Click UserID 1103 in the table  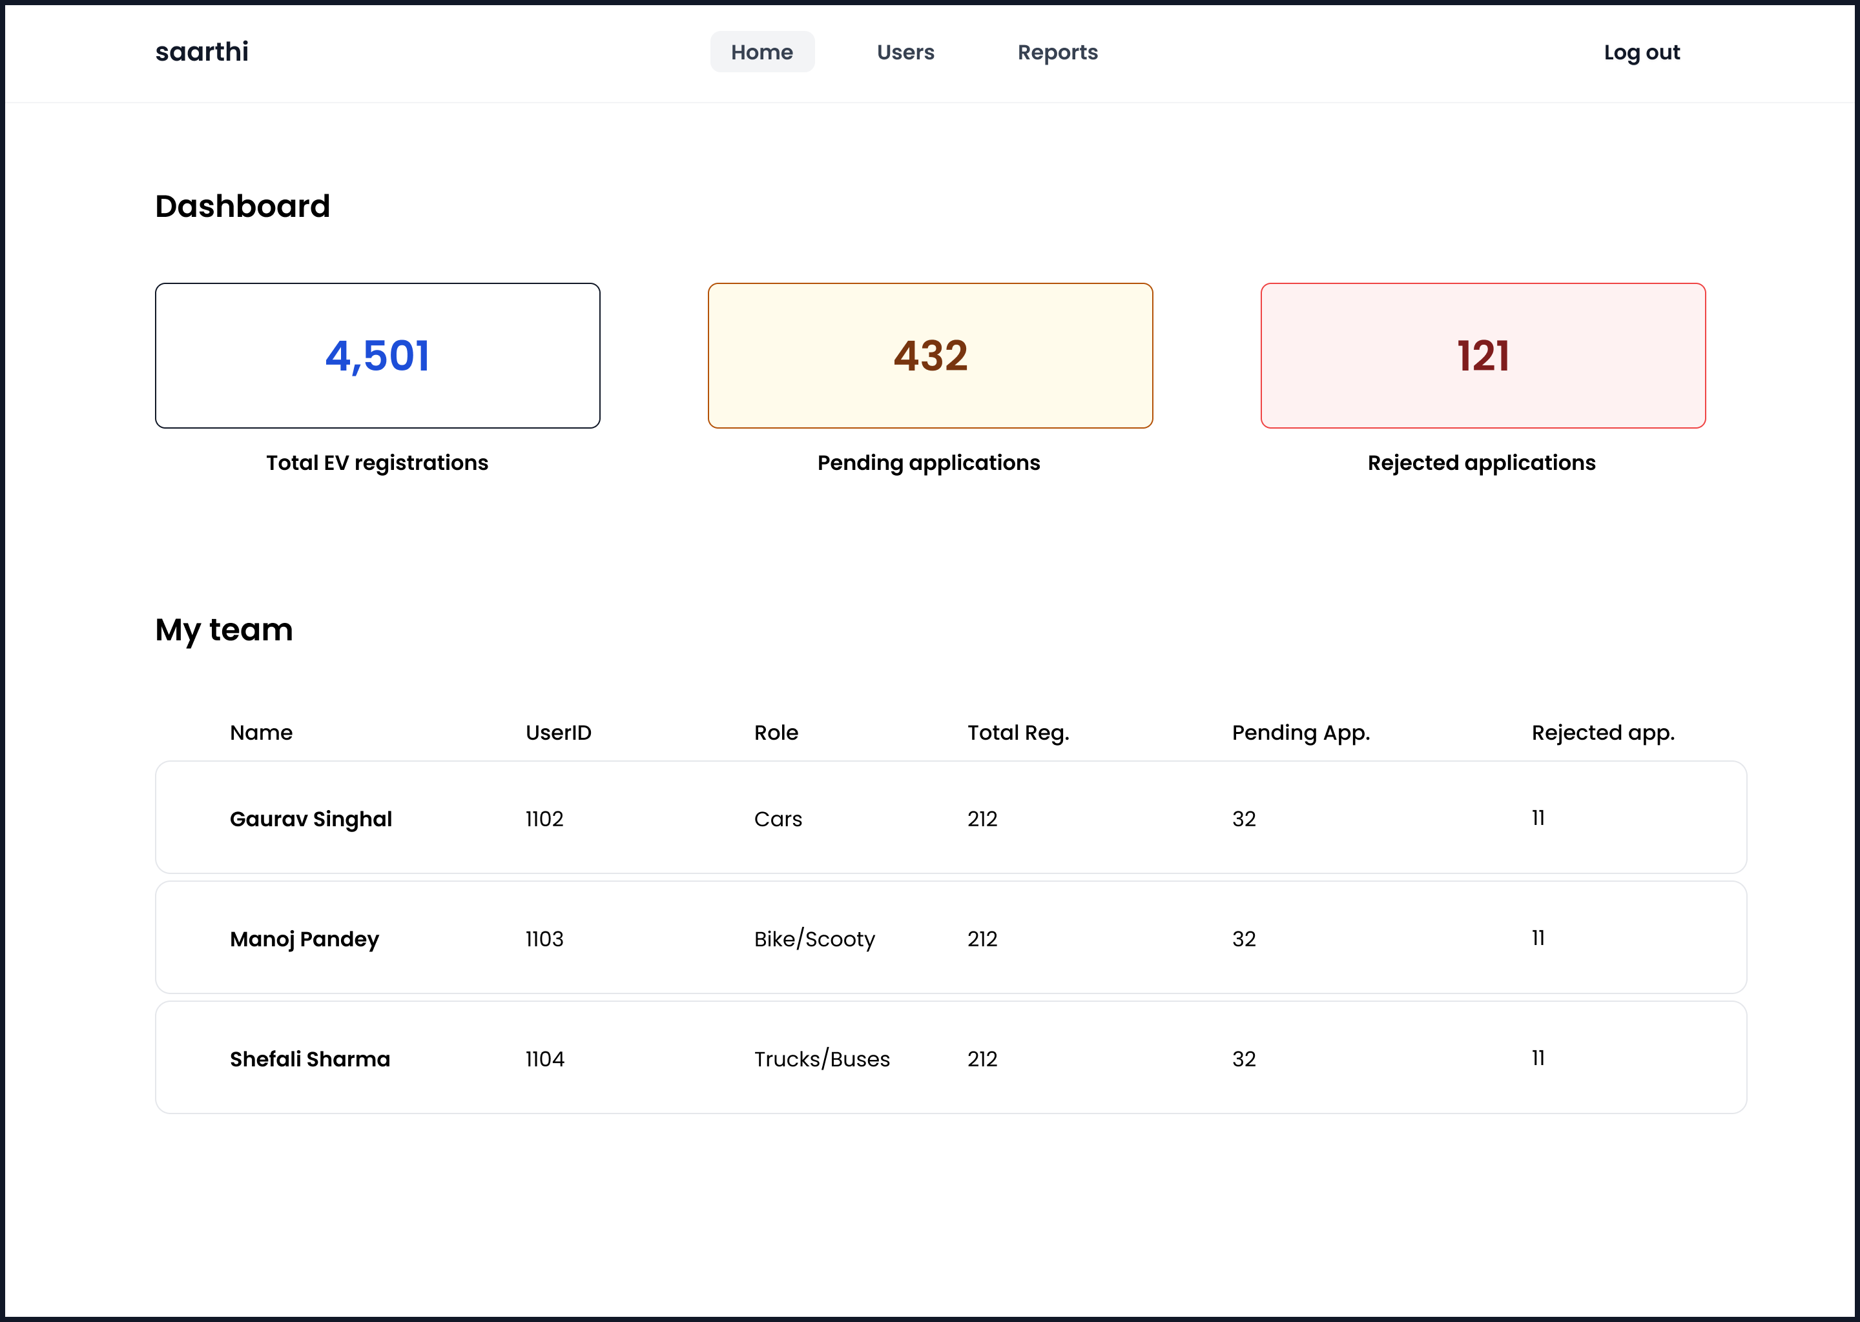click(x=544, y=939)
